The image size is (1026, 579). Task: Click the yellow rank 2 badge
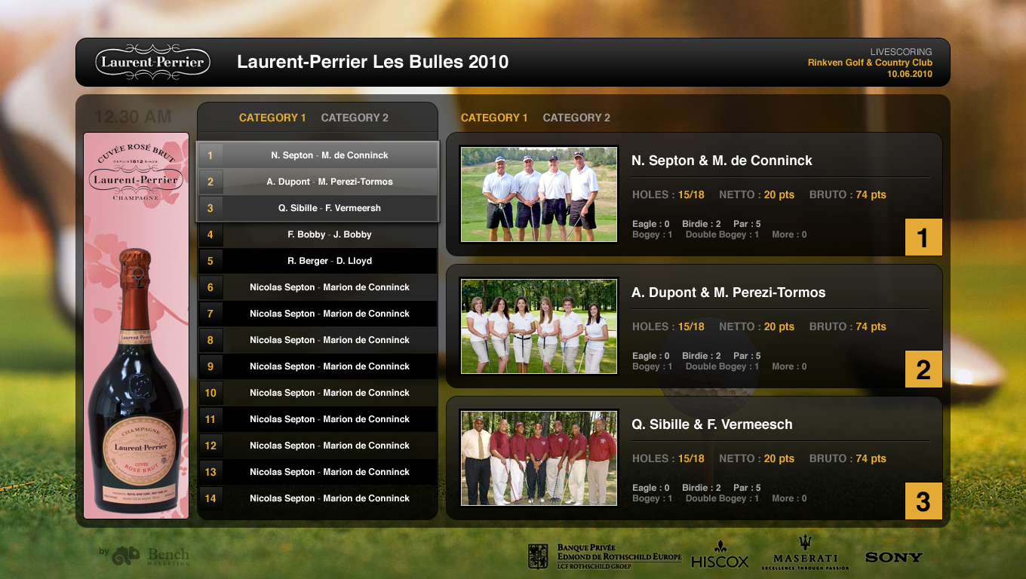[923, 369]
